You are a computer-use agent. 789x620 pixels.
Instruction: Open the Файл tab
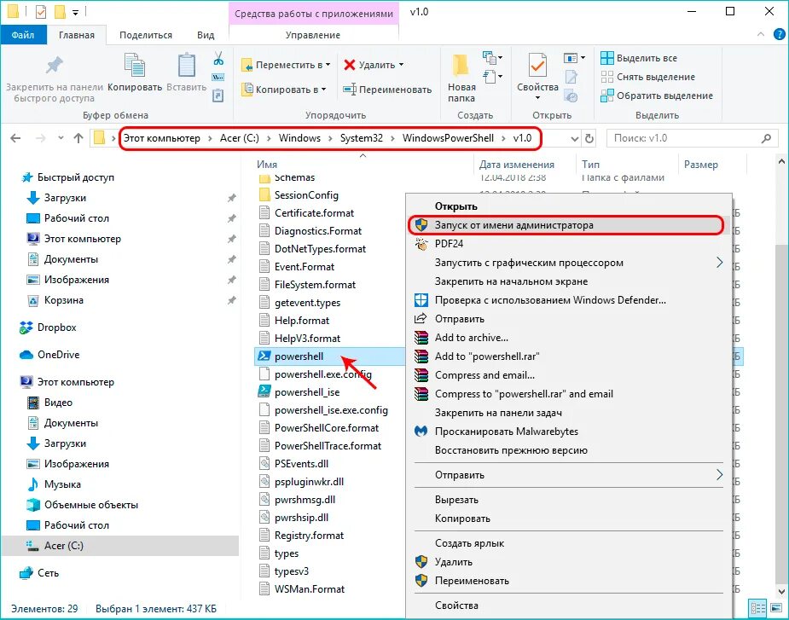[23, 35]
